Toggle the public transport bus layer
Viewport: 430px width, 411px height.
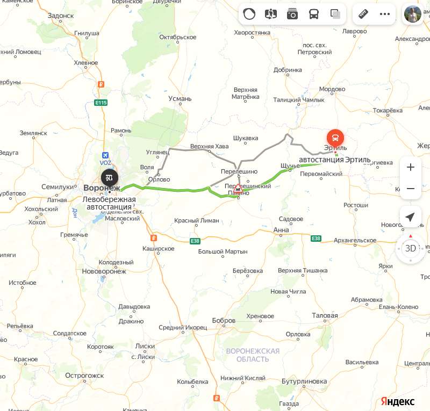click(314, 14)
